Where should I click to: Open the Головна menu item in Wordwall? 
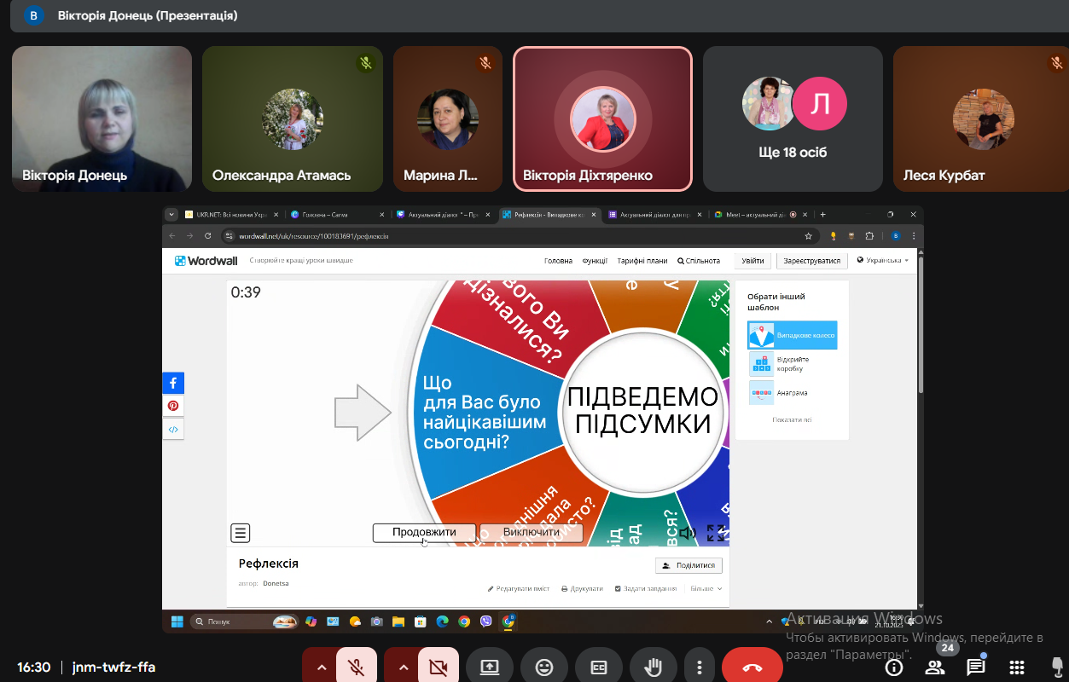558,261
